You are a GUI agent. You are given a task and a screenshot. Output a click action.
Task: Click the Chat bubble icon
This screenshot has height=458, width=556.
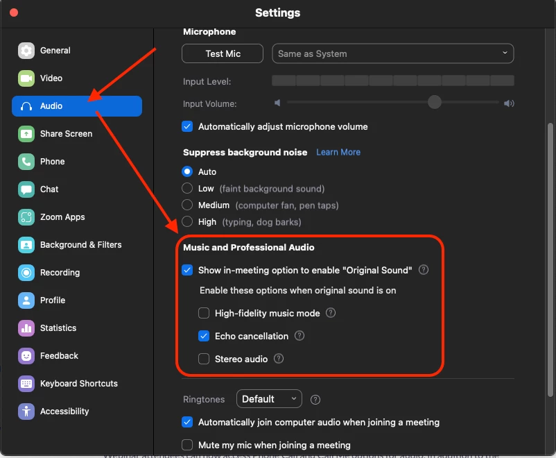pyautogui.click(x=26, y=189)
